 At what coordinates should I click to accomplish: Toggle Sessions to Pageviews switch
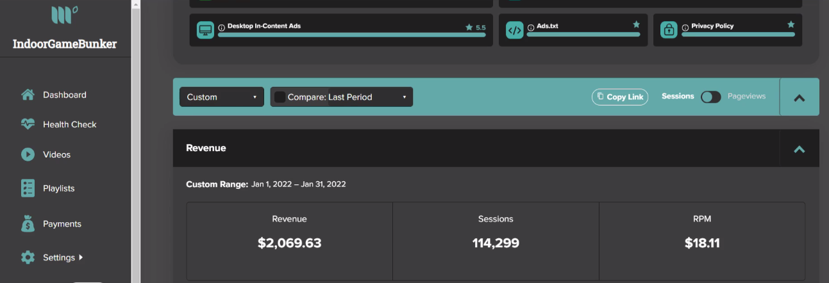click(x=710, y=97)
